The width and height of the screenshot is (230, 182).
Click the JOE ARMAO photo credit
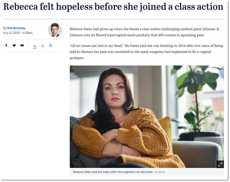[x=160, y=172]
